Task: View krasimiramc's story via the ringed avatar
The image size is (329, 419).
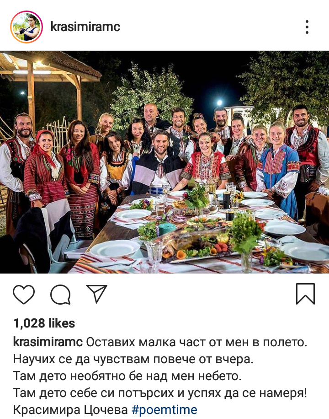Action: pos(27,27)
